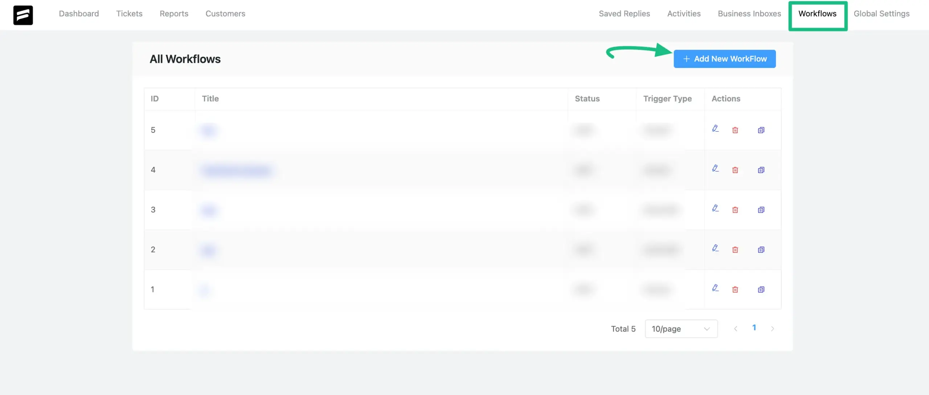
Task: Delete workflow with ID 1
Action: click(x=735, y=289)
